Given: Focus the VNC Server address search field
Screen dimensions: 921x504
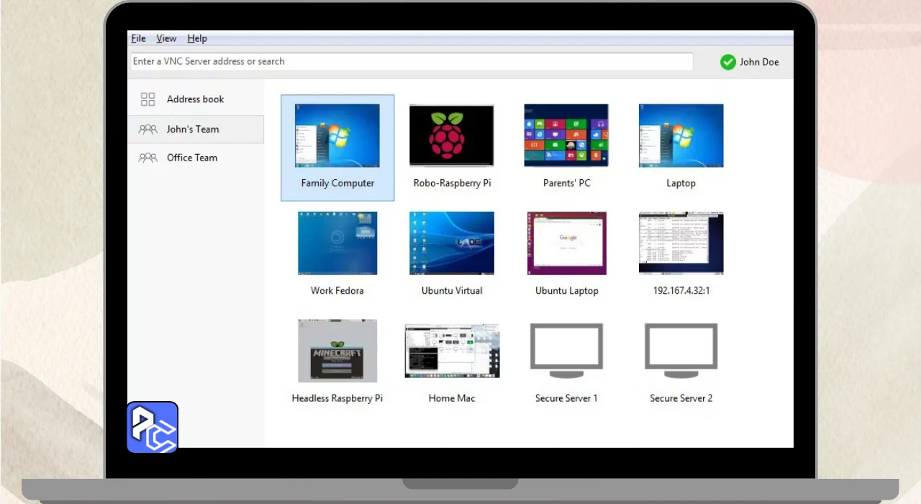Looking at the screenshot, I should point(412,62).
